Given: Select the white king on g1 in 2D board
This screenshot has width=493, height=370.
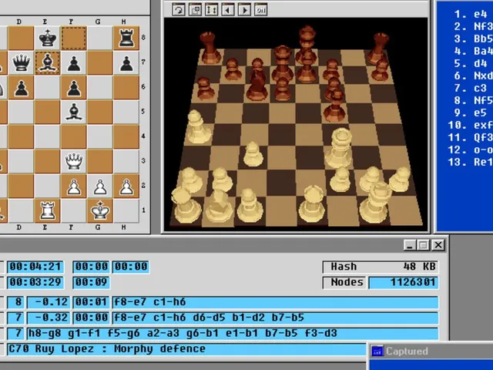Looking at the screenshot, I should 100,210.
